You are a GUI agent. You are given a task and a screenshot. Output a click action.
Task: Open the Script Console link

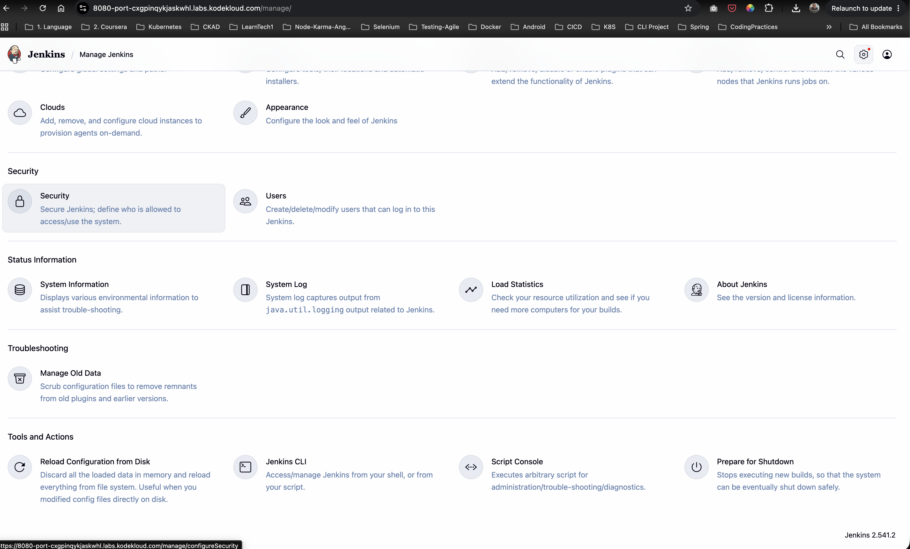517,461
